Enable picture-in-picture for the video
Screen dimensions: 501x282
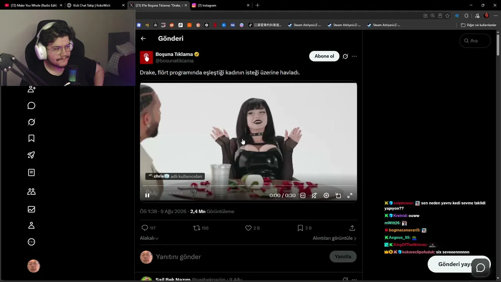coord(338,195)
